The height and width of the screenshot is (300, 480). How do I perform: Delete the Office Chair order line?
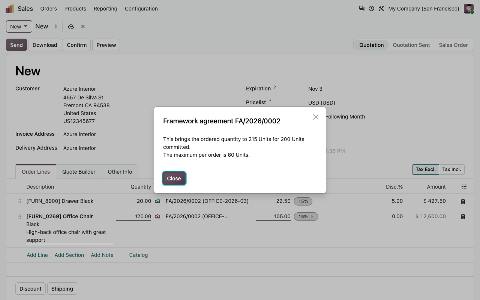coord(463,216)
